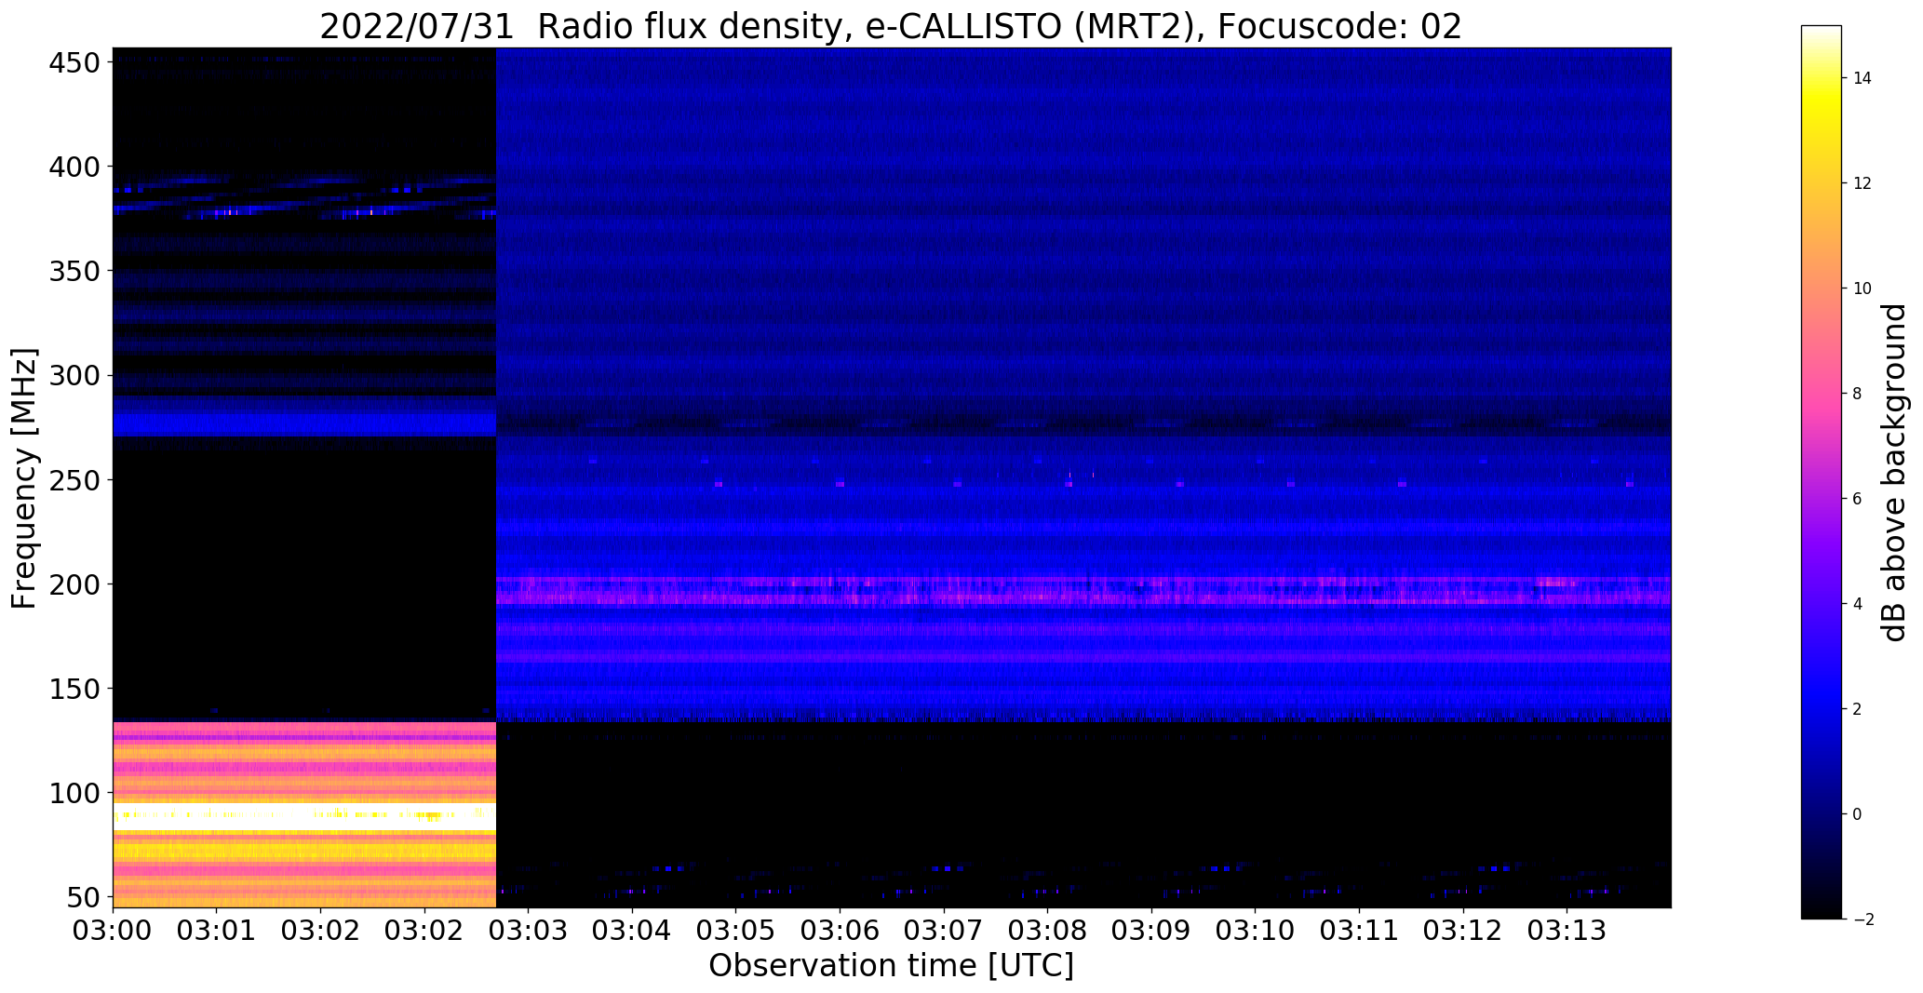
Task: Click the color scale bar gradient
Action: click(x=1821, y=472)
